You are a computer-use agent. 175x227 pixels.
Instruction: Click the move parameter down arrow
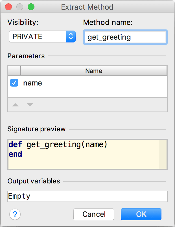[30, 105]
